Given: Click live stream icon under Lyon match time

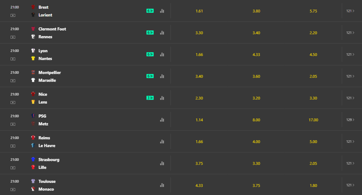Looking at the screenshot, I should coord(13,59).
